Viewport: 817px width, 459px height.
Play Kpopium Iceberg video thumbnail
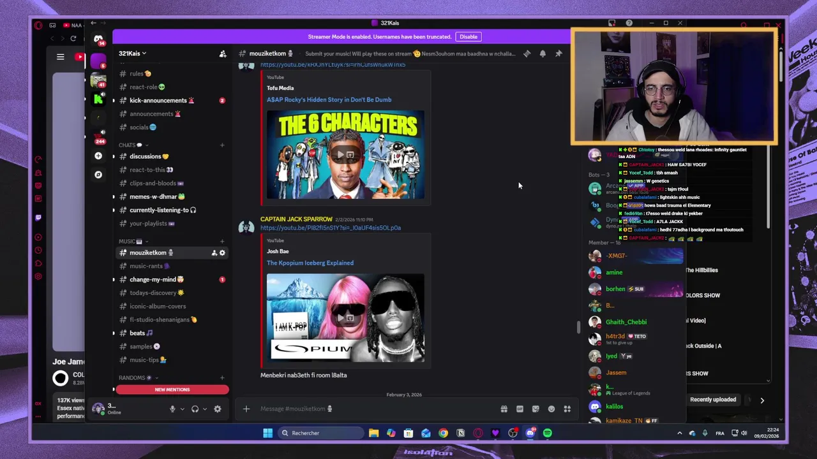pyautogui.click(x=345, y=318)
